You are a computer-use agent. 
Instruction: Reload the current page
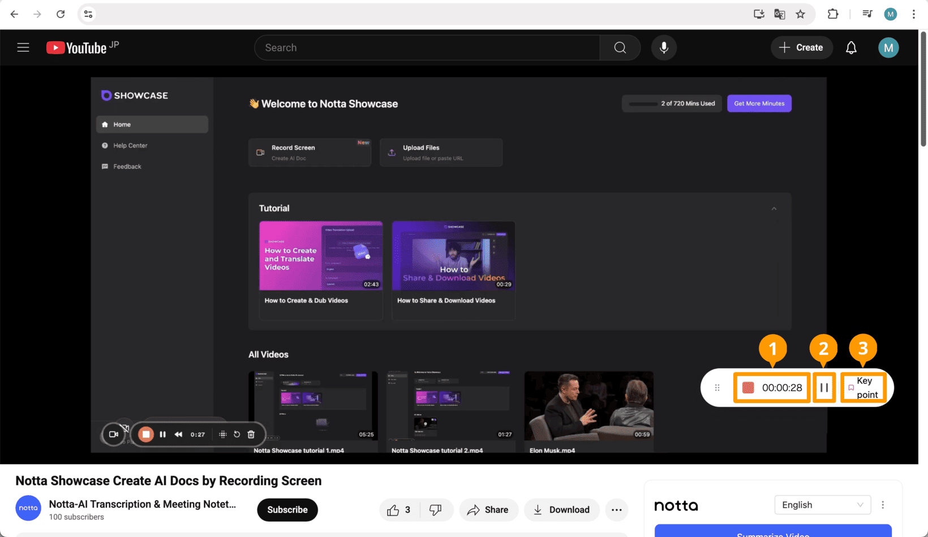(61, 14)
